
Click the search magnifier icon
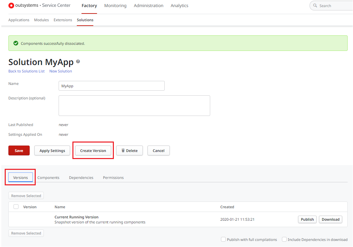[x=315, y=5]
